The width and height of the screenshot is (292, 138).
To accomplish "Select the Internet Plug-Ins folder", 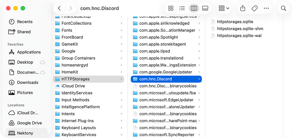I will (x=89, y=121).
